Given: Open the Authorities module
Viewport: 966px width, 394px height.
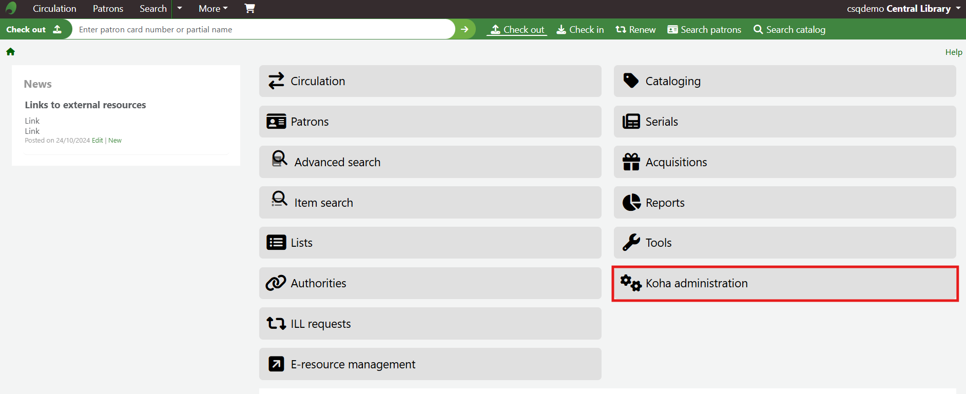Looking at the screenshot, I should tap(430, 283).
